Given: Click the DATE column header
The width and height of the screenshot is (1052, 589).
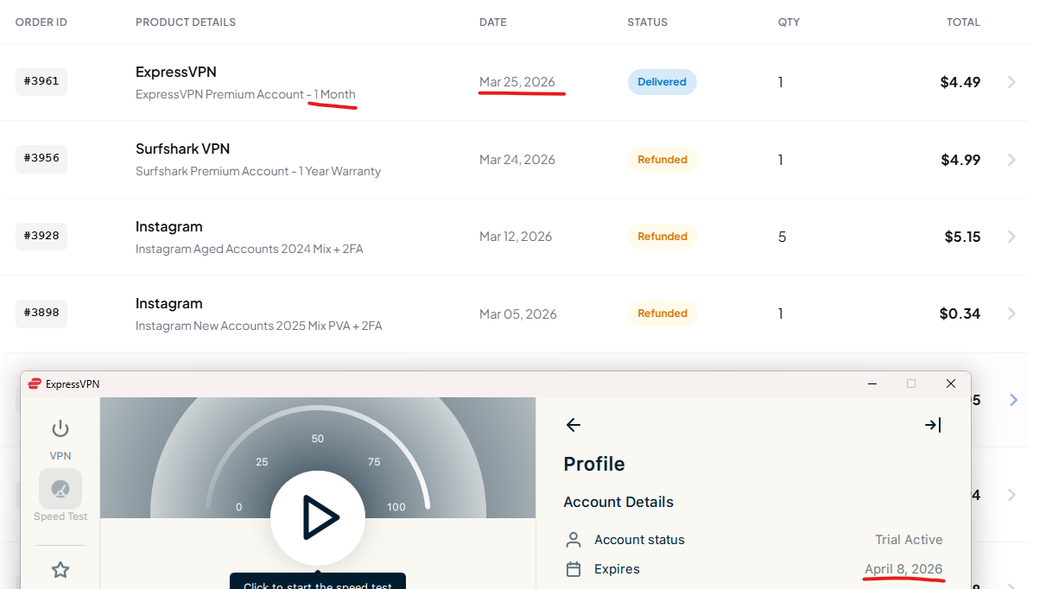Looking at the screenshot, I should 493,22.
